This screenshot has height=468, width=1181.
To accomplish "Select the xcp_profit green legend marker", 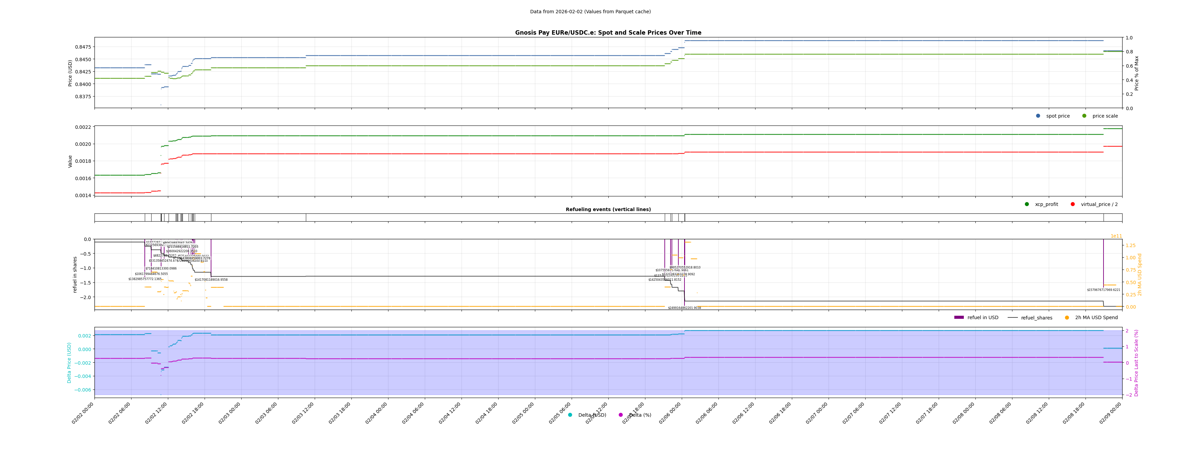I will 1027,205.
